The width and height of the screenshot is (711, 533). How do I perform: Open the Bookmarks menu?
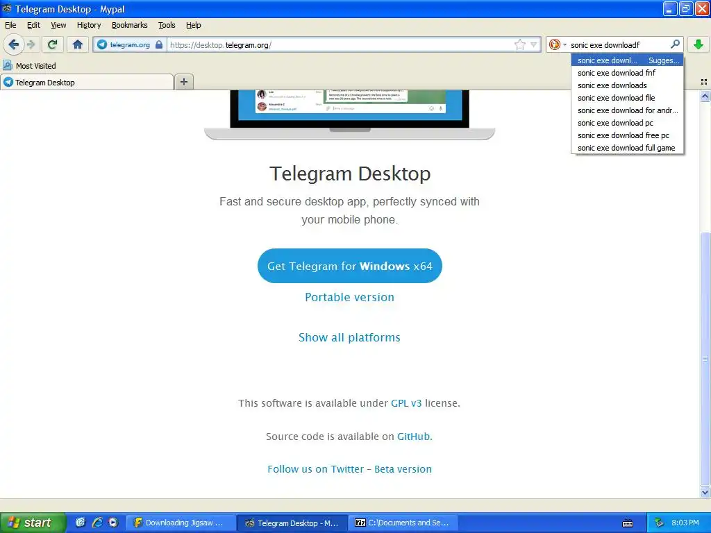130,25
